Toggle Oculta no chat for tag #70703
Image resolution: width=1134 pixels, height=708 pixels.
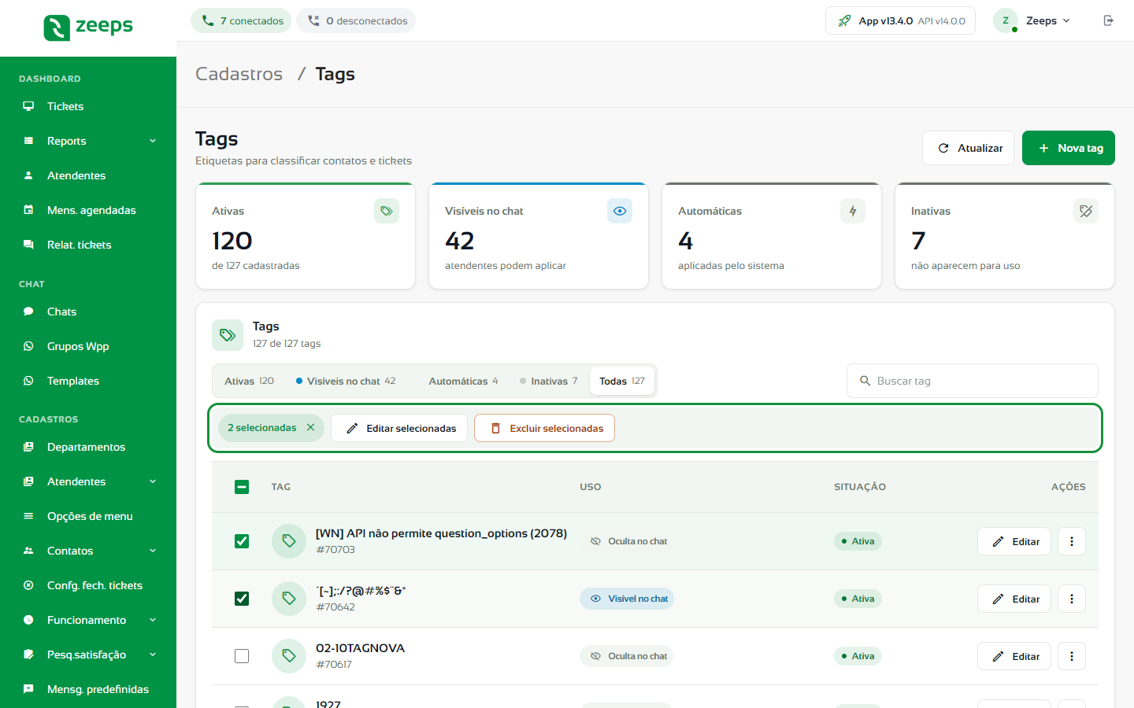pos(627,541)
